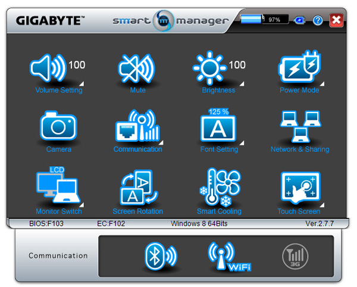Click the Volume Setting label
This screenshot has width=357, height=287.
tap(59, 90)
